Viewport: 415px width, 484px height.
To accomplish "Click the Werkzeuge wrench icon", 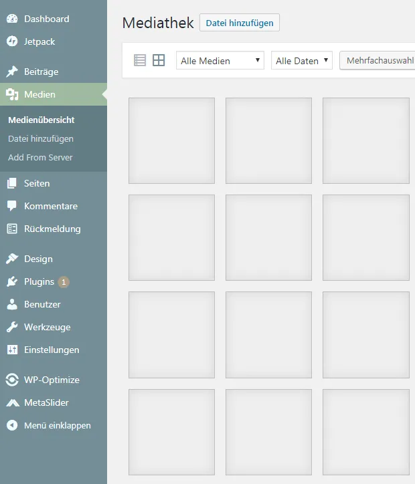I will point(12,327).
